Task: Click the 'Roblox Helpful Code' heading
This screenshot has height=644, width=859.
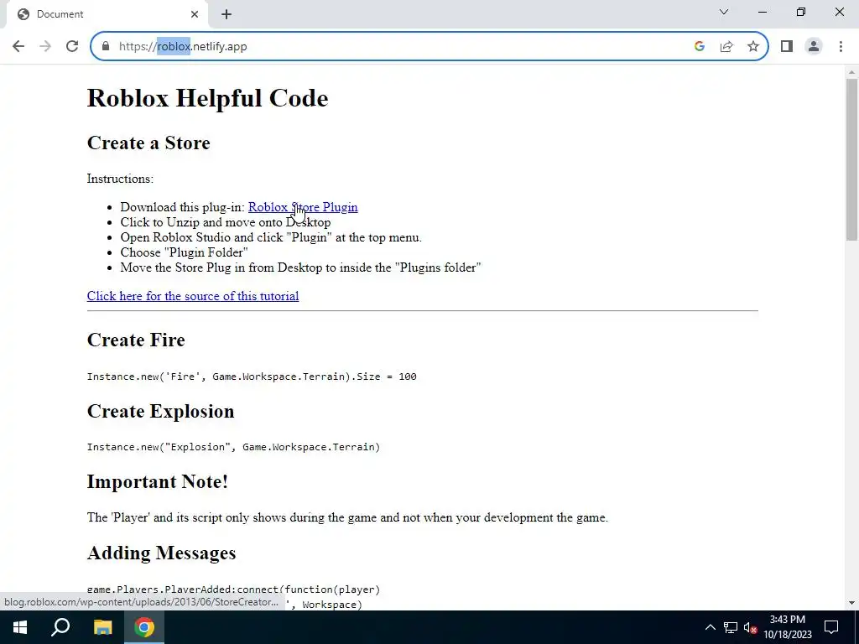Action: [208, 98]
